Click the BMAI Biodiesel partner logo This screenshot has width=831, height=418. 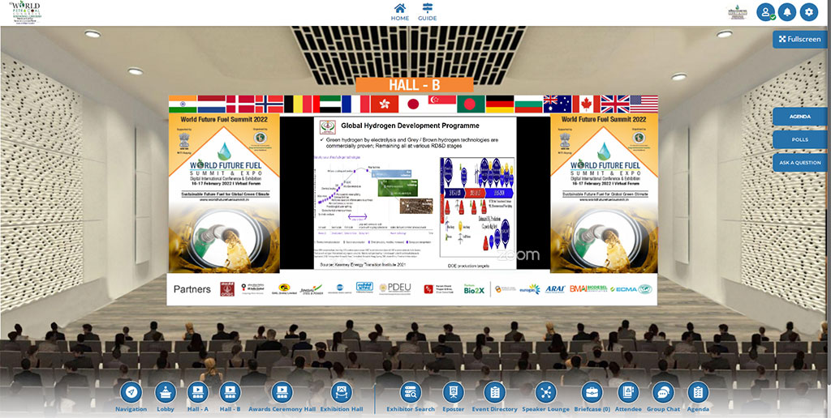click(588, 289)
